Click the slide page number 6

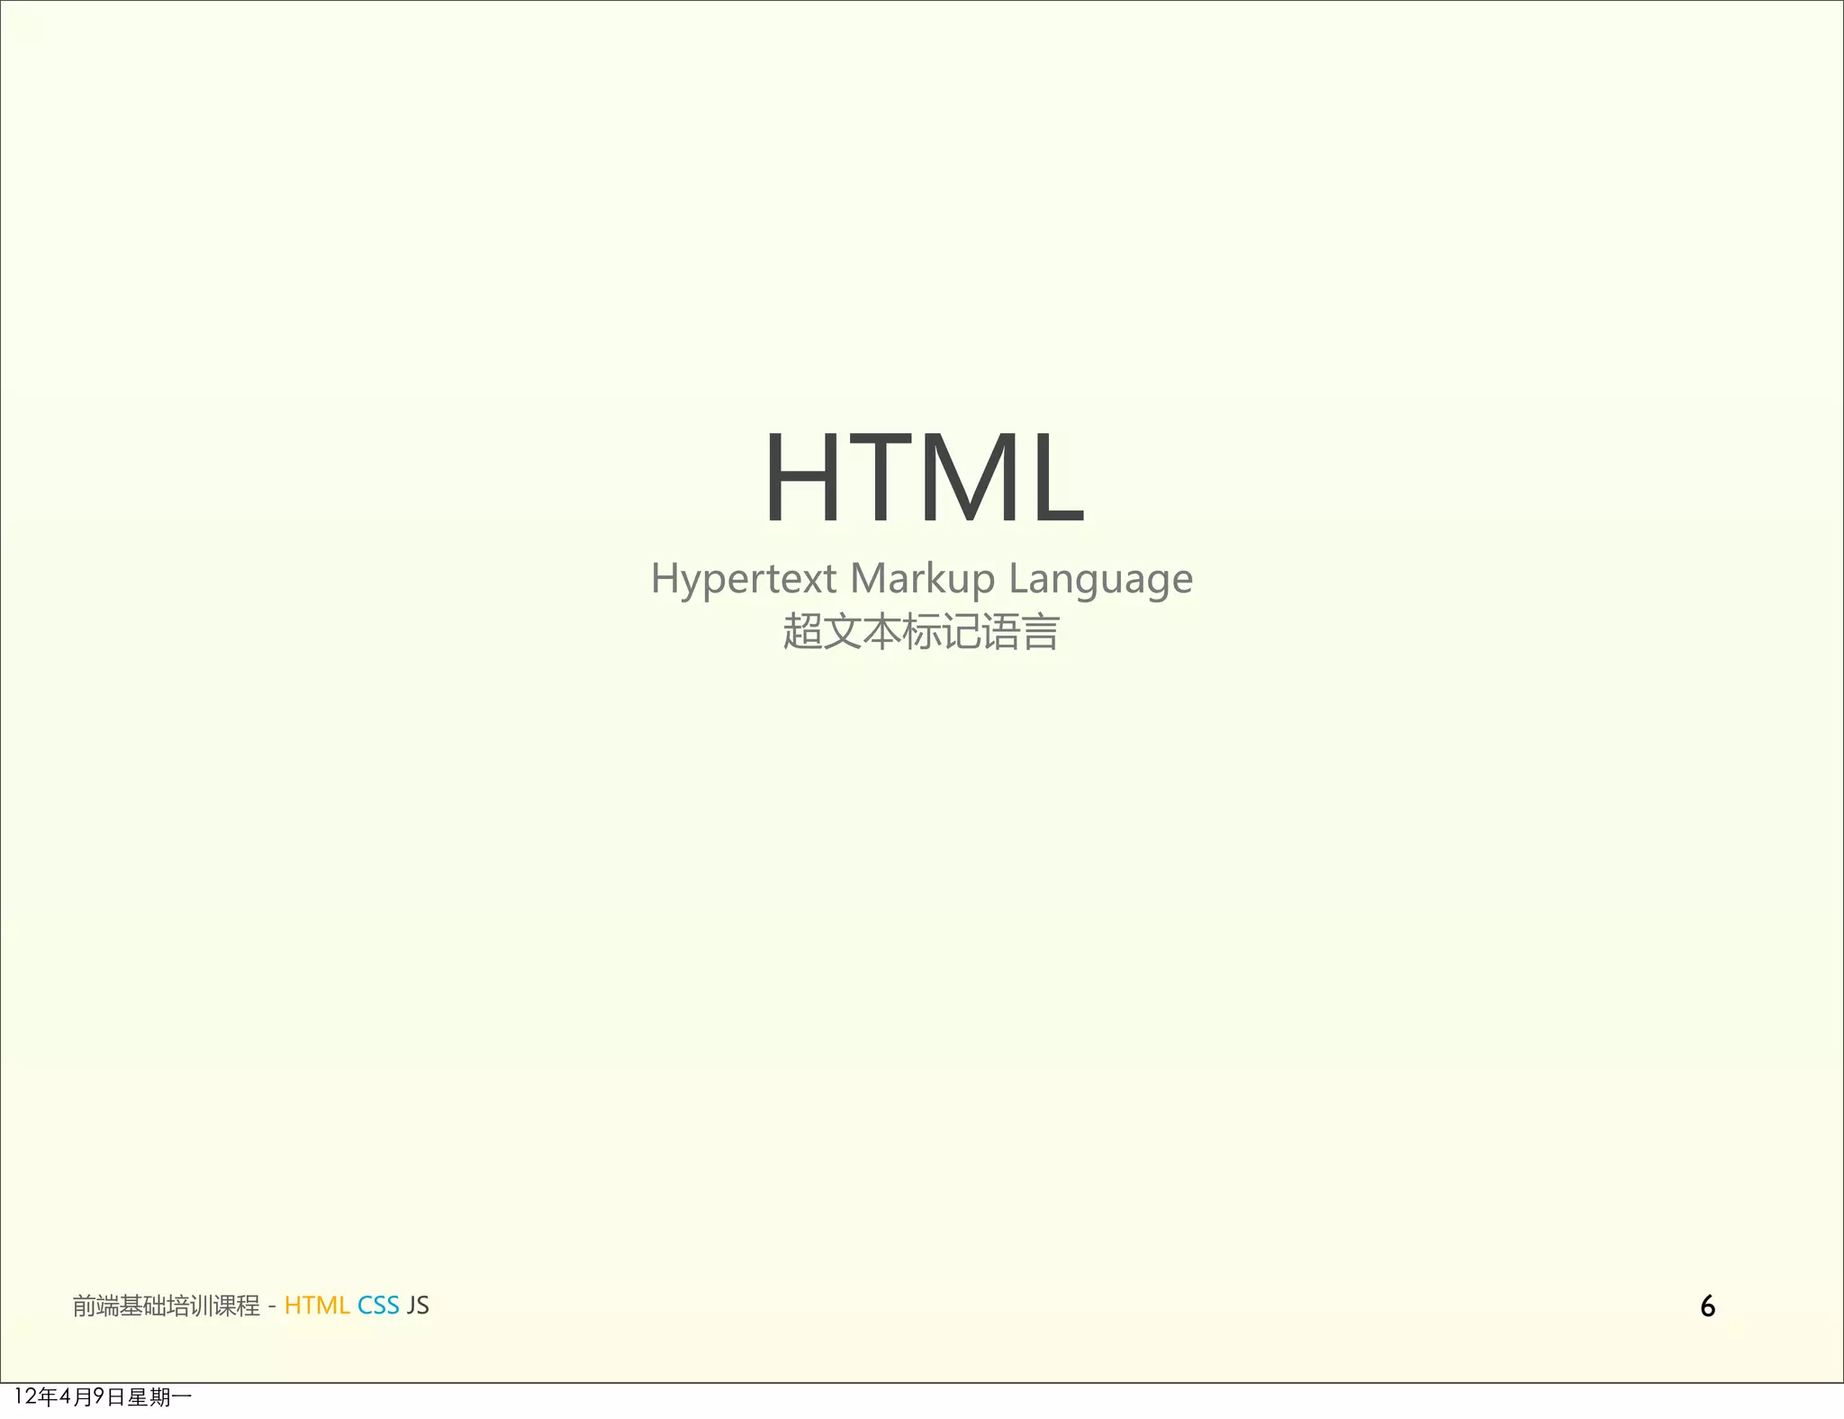tap(1707, 1306)
